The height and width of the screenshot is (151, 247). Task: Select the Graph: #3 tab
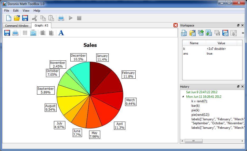point(41,25)
